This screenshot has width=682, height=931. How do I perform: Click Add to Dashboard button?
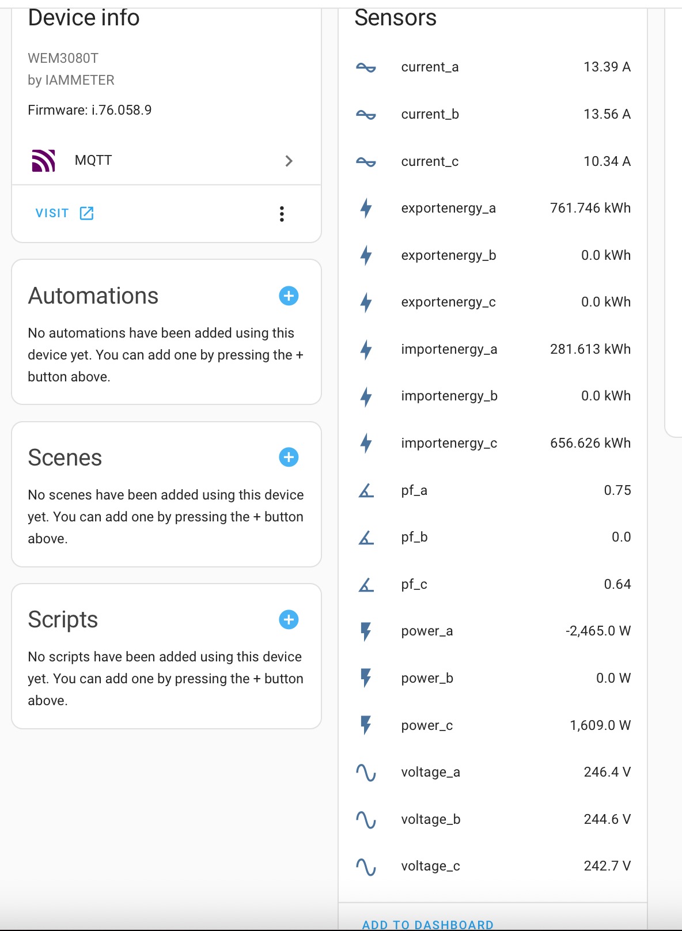[427, 924]
